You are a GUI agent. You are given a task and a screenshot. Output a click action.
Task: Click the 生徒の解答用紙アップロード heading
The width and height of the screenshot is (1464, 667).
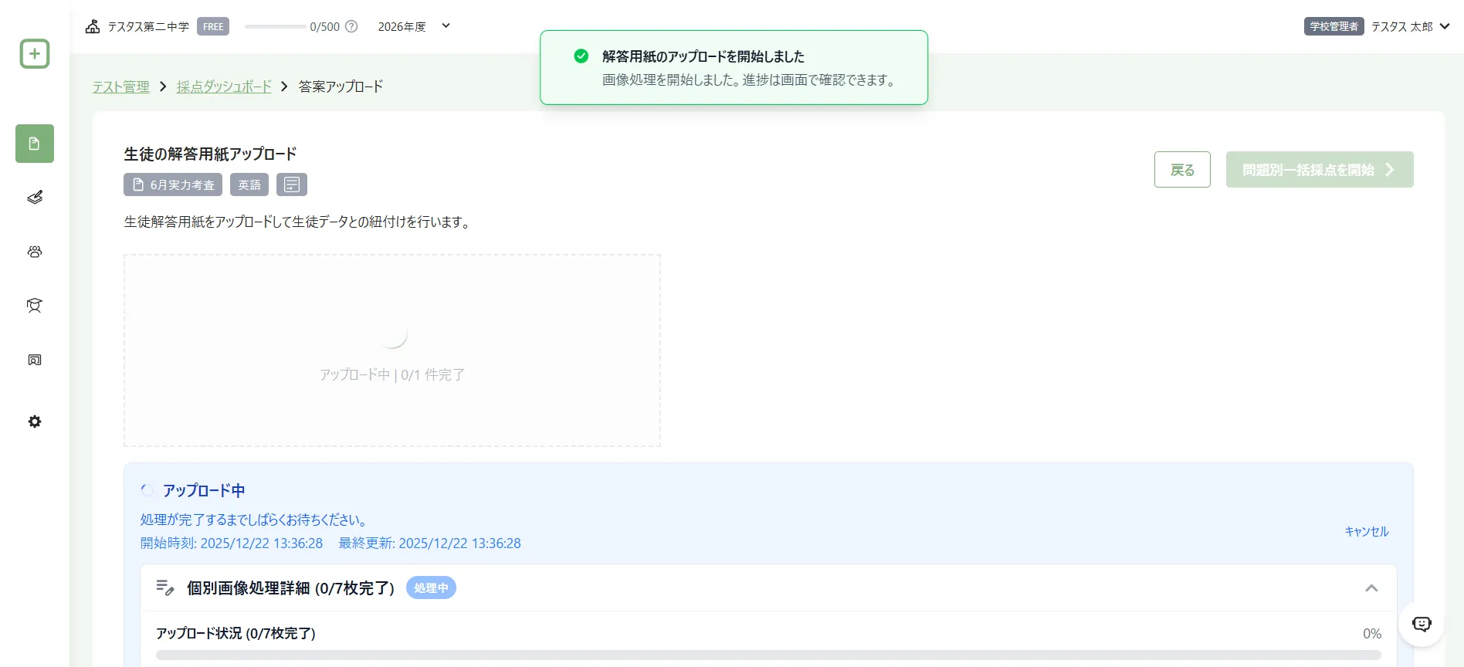(210, 154)
